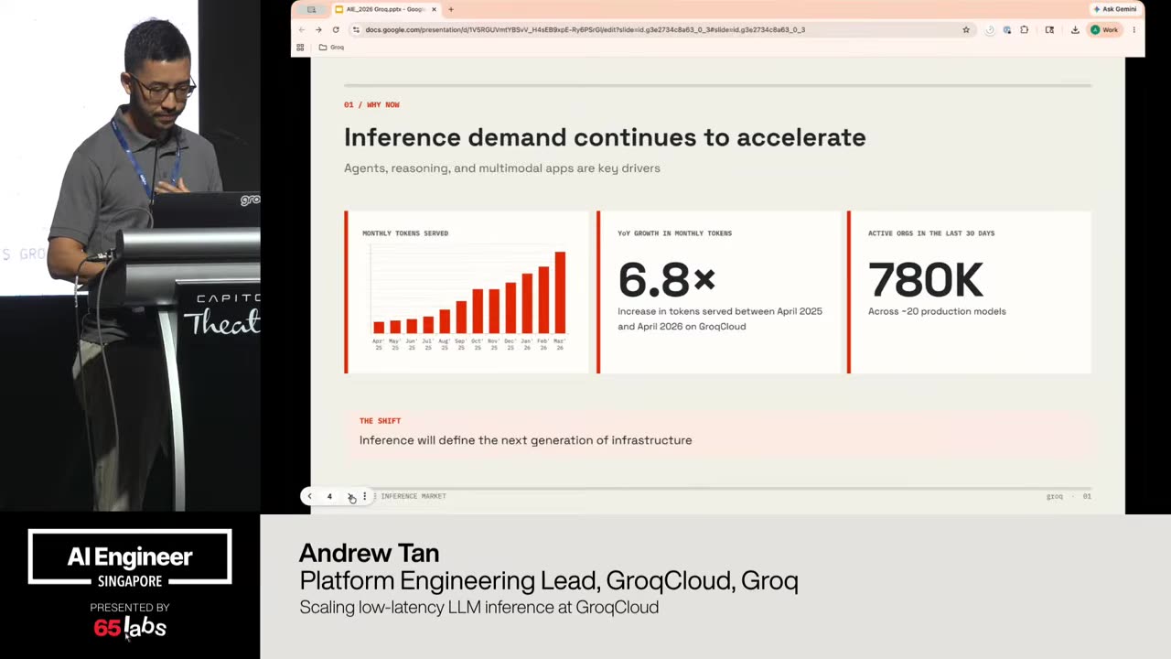The height and width of the screenshot is (659, 1171).
Task: Click the Ask Gemini button
Action: (x=1115, y=9)
